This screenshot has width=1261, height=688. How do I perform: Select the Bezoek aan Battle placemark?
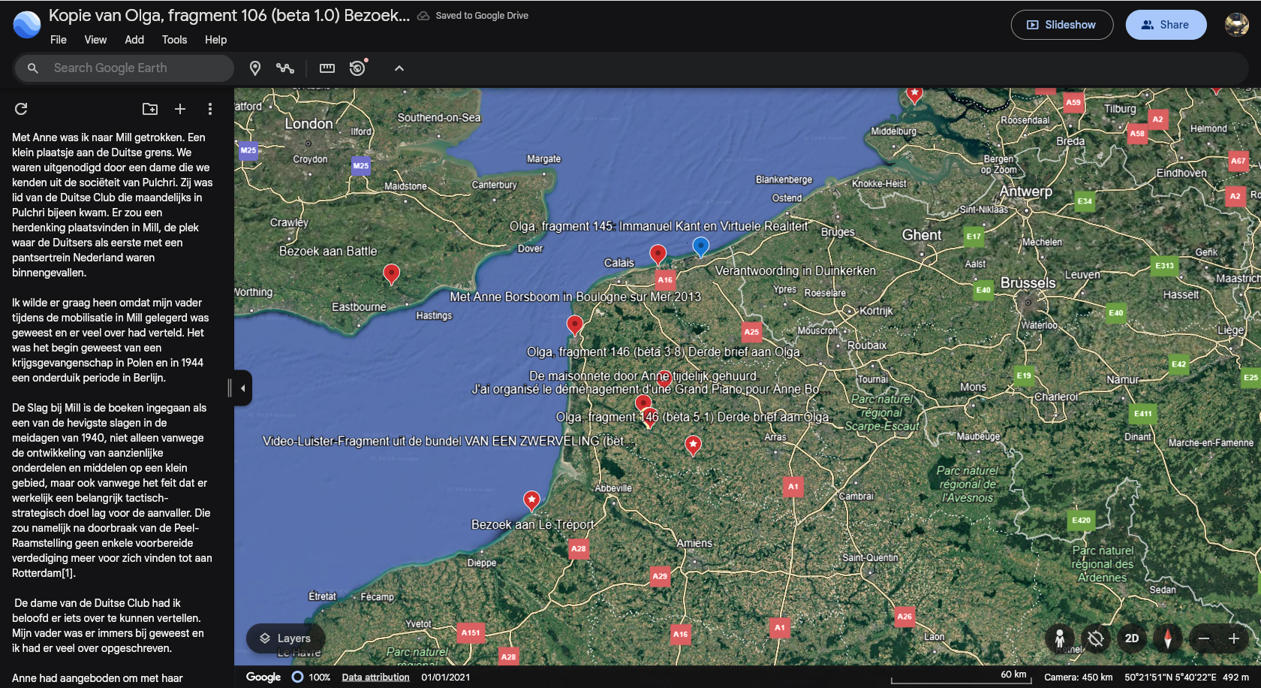[391, 273]
